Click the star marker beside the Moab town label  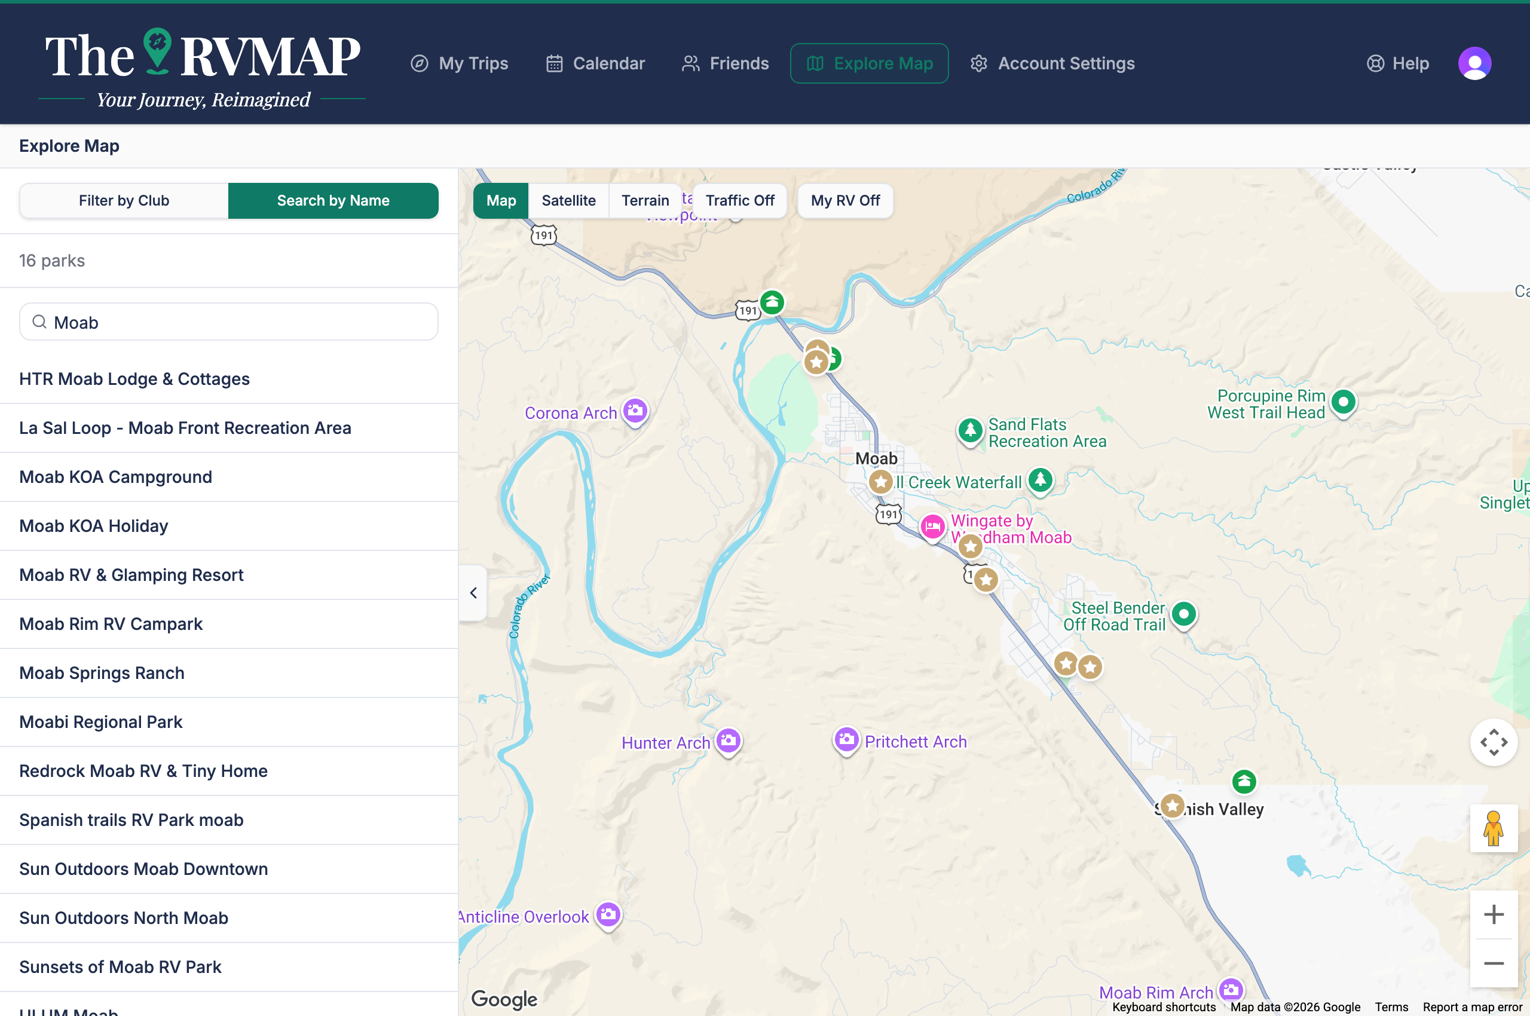881,482
